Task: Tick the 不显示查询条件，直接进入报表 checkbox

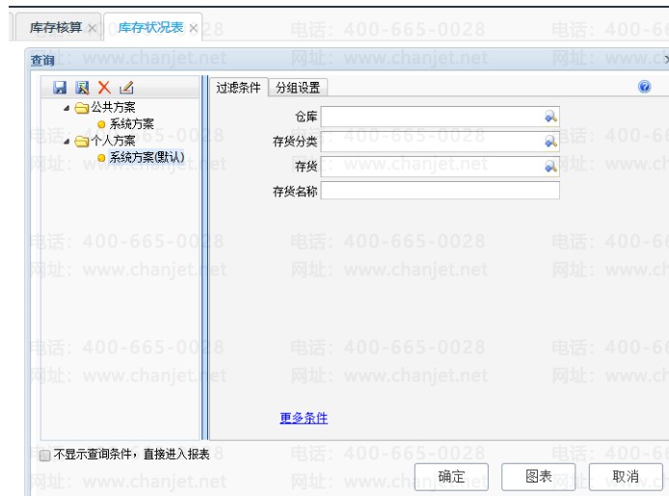Action: click(44, 456)
